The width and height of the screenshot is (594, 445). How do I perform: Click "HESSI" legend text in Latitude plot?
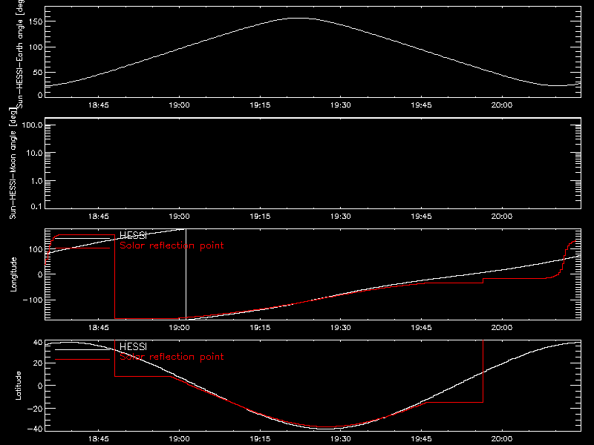pyautogui.click(x=133, y=346)
